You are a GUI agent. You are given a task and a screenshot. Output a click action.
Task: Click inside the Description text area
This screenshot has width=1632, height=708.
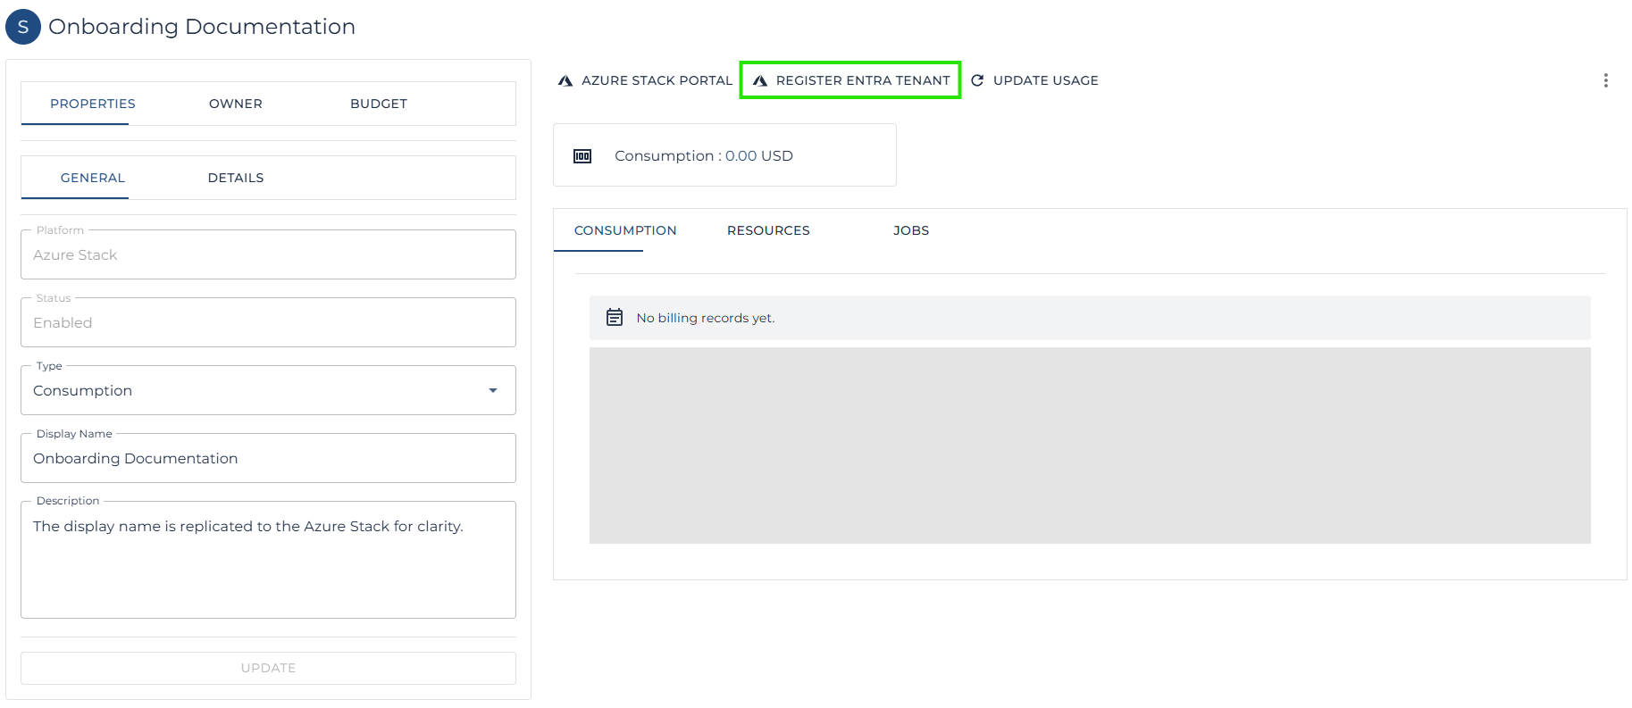(x=268, y=562)
